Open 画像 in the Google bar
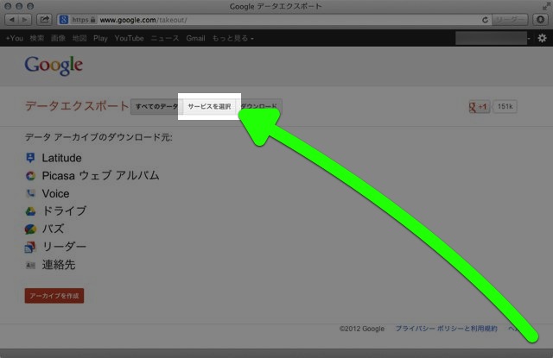553x358 pixels. click(x=58, y=38)
